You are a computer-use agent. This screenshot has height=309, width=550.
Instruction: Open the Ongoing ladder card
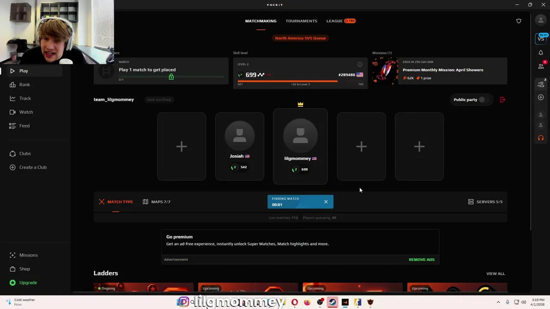click(144, 288)
